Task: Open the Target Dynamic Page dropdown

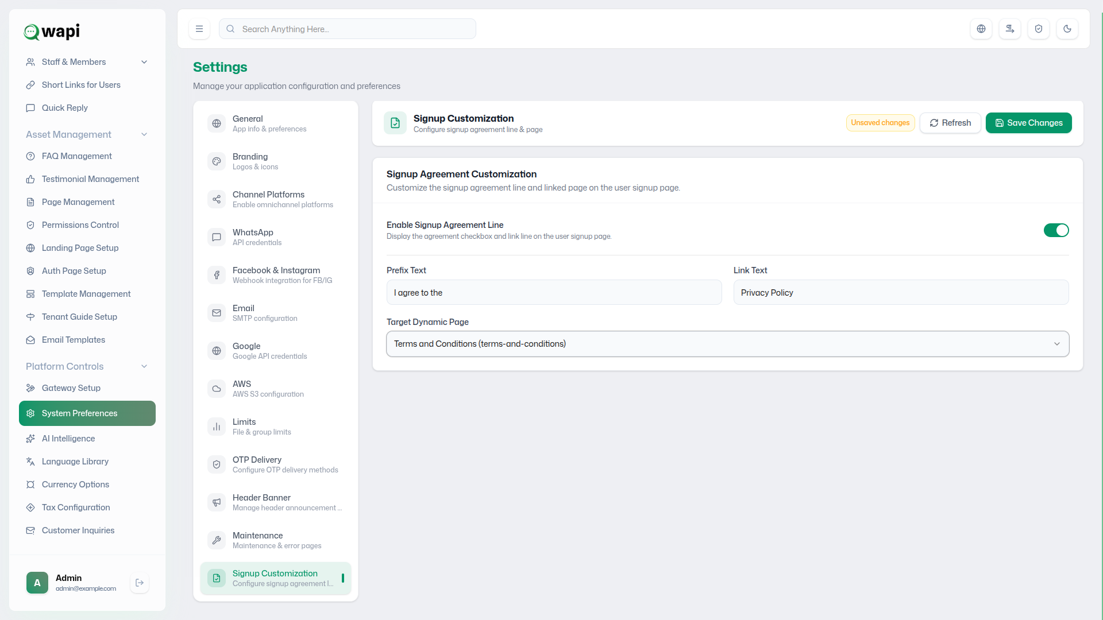Action: point(727,344)
